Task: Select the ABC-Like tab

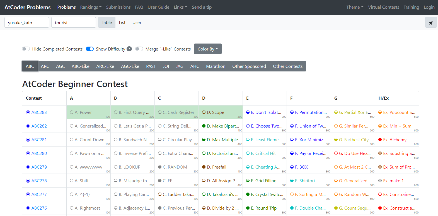Action: click(81, 66)
